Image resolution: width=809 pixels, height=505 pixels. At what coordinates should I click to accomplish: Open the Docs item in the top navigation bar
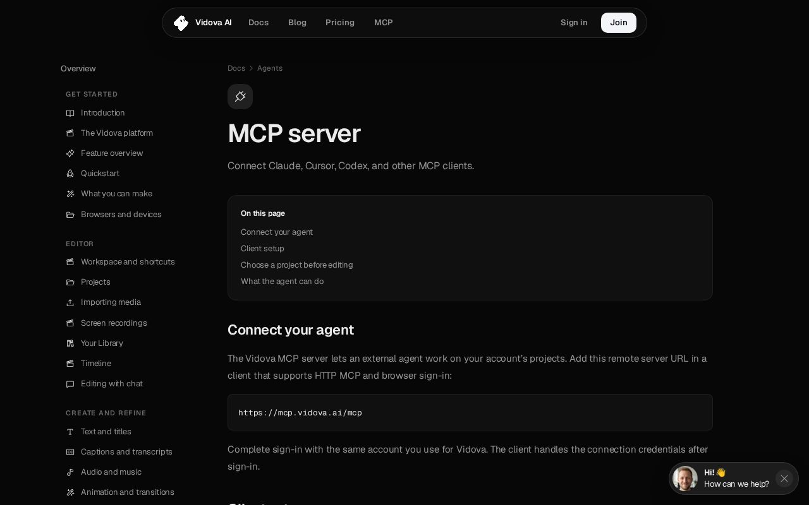pos(259,23)
